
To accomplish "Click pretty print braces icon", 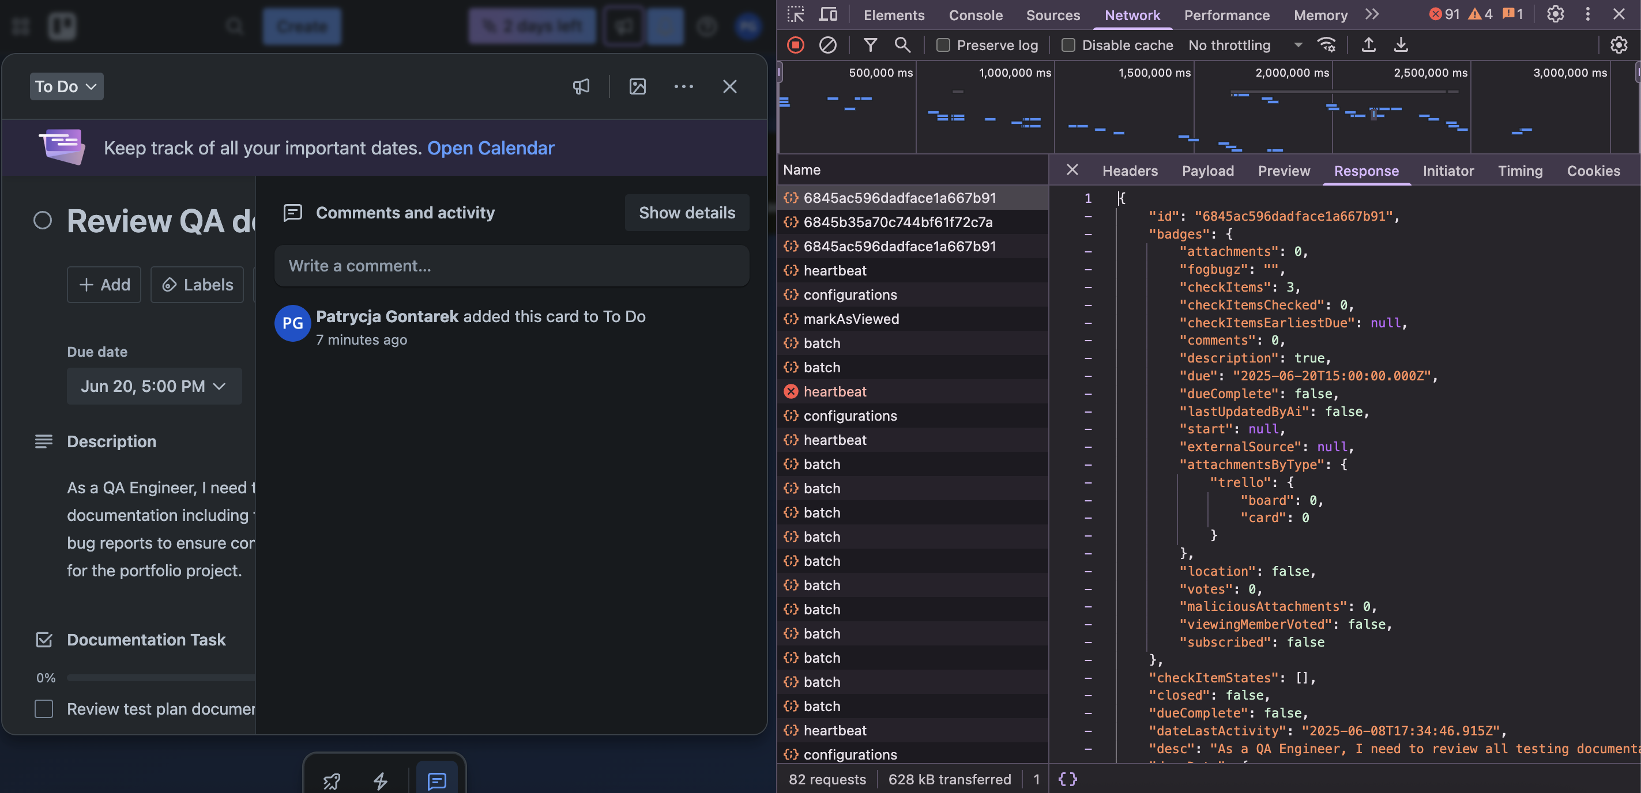I will (1068, 779).
